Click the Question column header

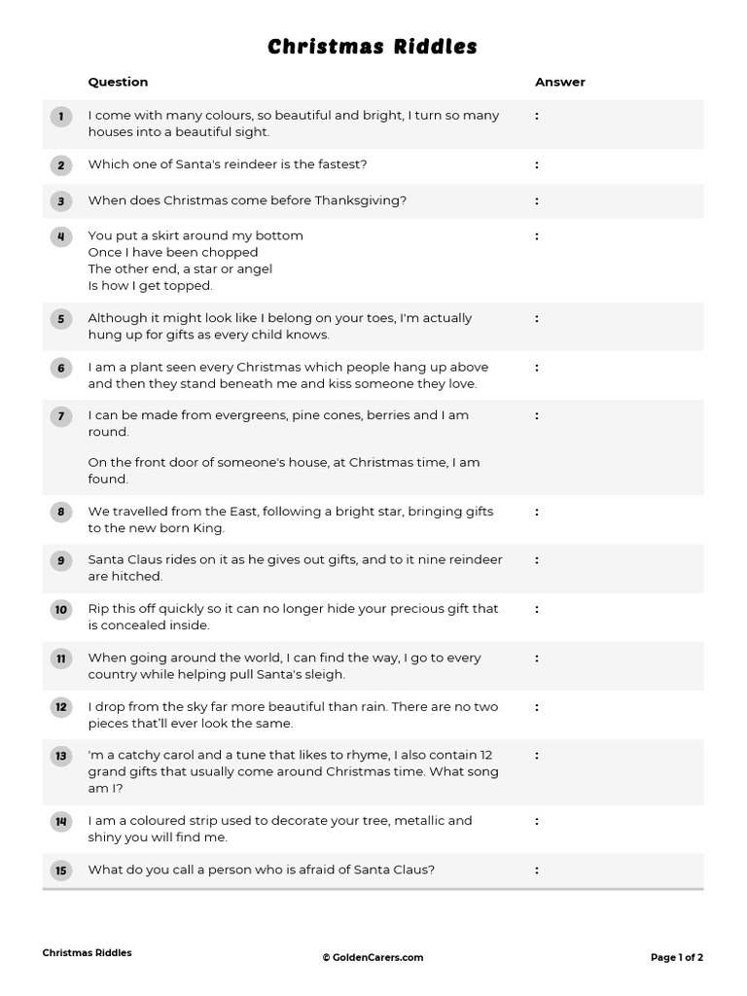(118, 82)
